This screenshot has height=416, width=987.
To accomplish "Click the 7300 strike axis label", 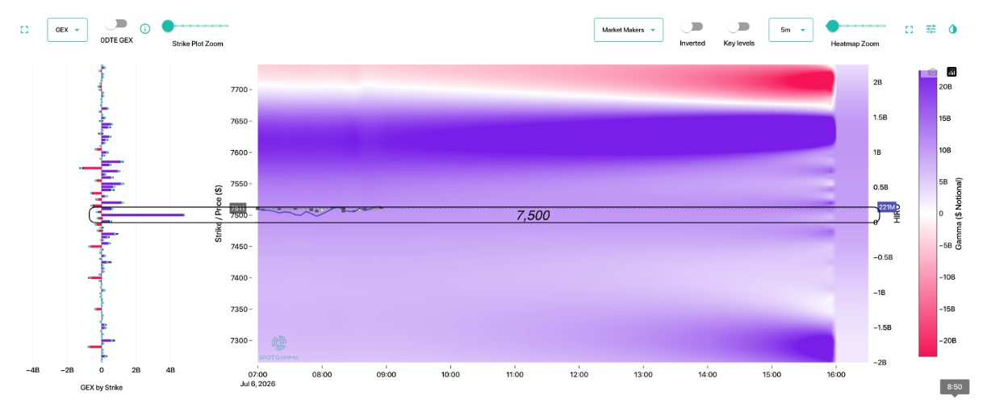I will [238, 341].
